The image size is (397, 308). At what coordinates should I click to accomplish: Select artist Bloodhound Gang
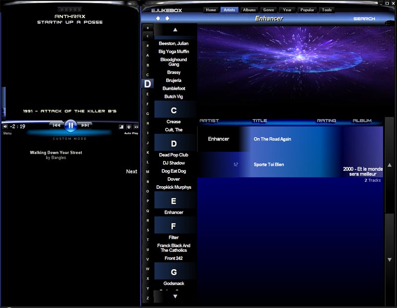tap(174, 62)
